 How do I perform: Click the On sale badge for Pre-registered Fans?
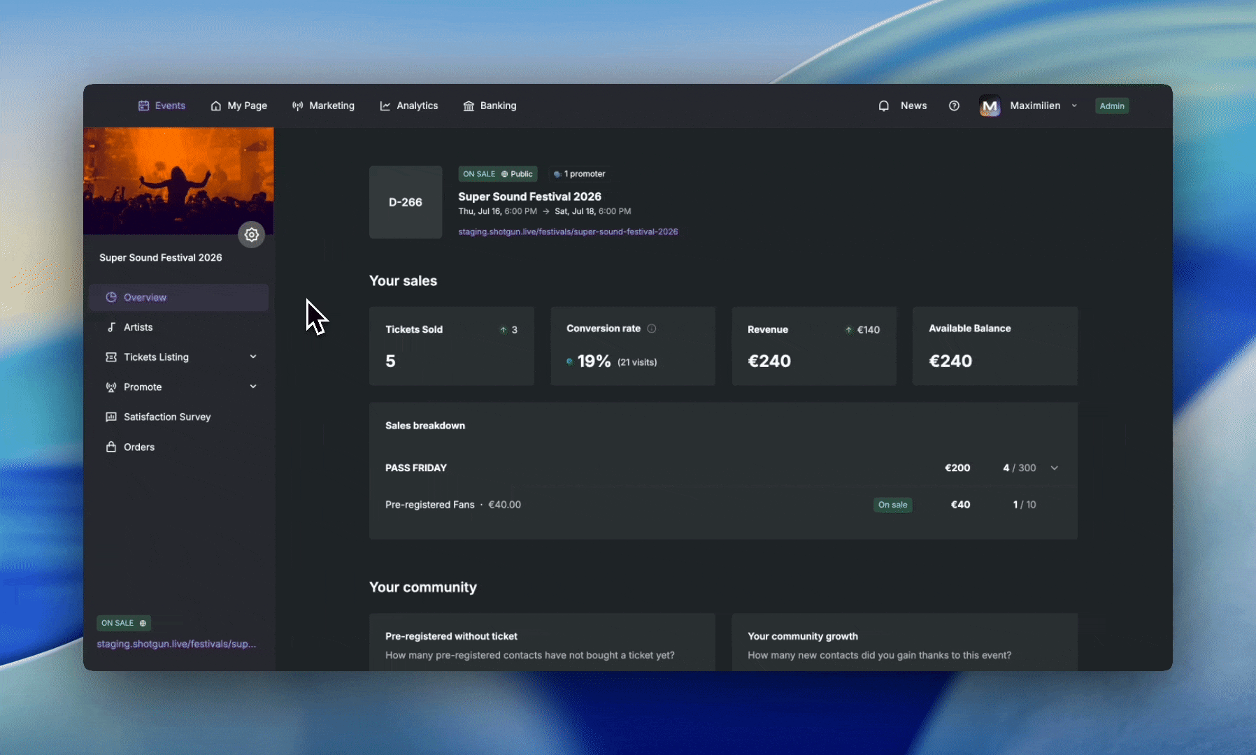pos(893,505)
